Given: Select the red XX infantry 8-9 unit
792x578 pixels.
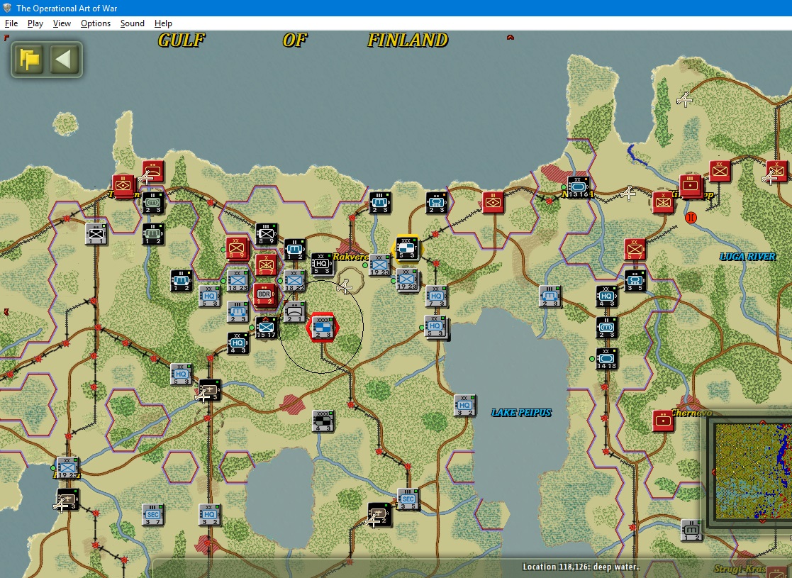Looking at the screenshot, I should click(x=236, y=248).
